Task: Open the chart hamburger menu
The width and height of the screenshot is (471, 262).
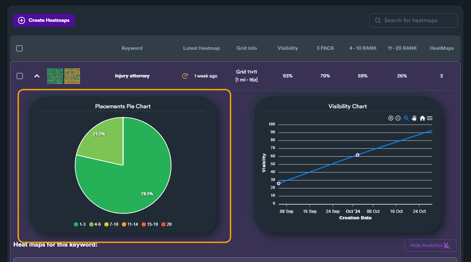Action: 429,118
